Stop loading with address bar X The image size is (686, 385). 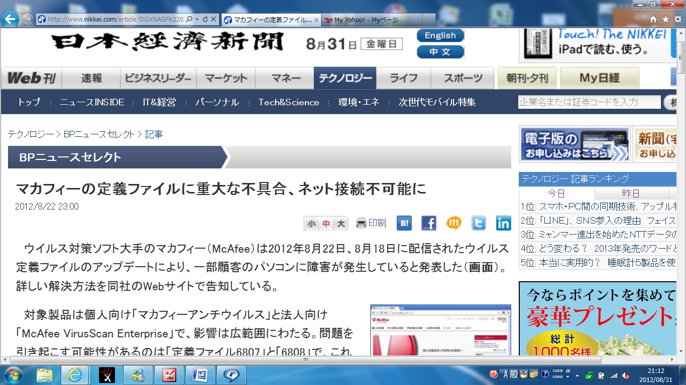pyautogui.click(x=213, y=20)
